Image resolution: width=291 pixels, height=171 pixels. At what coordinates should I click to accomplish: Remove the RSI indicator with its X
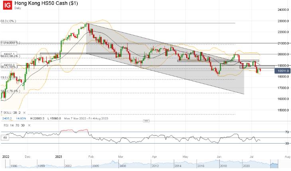(29, 125)
